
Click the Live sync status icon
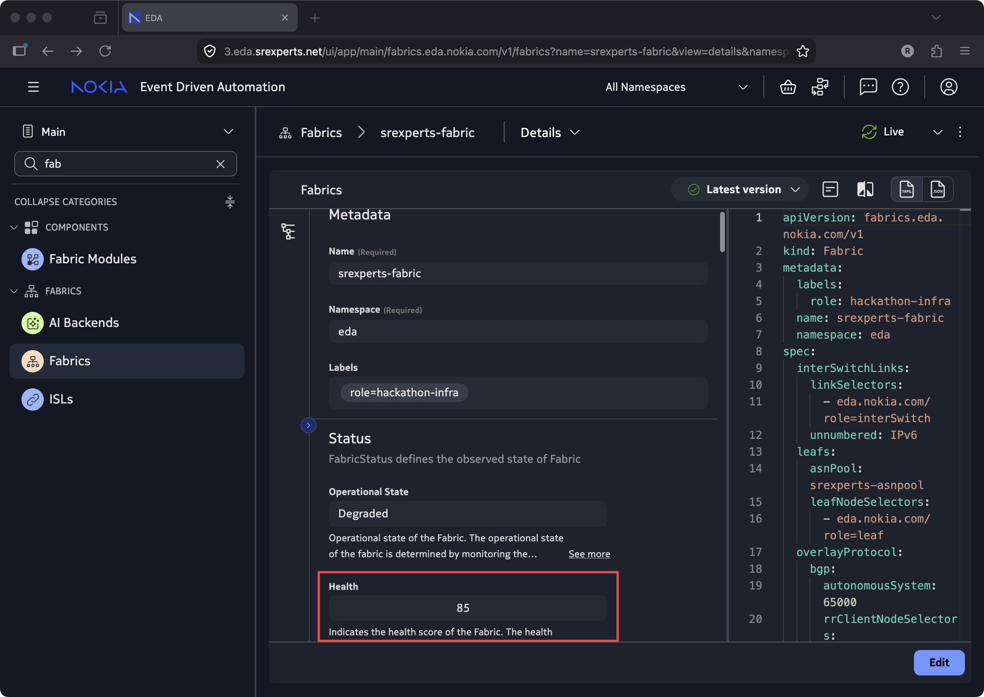point(869,132)
